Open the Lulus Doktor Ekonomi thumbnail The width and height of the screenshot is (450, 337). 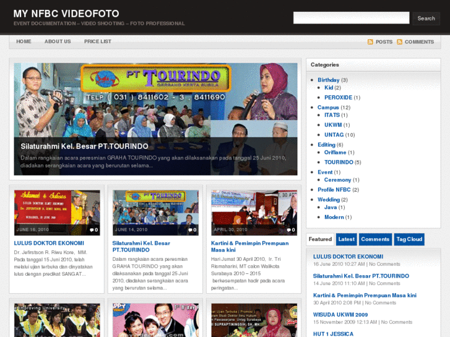point(57,213)
